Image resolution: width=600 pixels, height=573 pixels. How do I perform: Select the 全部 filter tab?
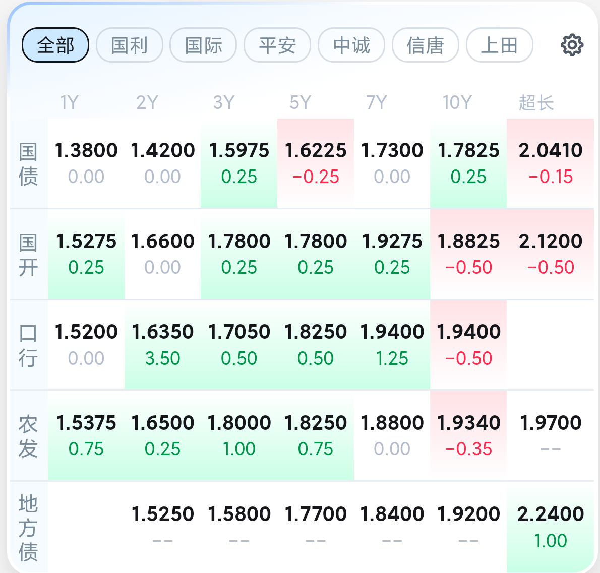coord(55,45)
